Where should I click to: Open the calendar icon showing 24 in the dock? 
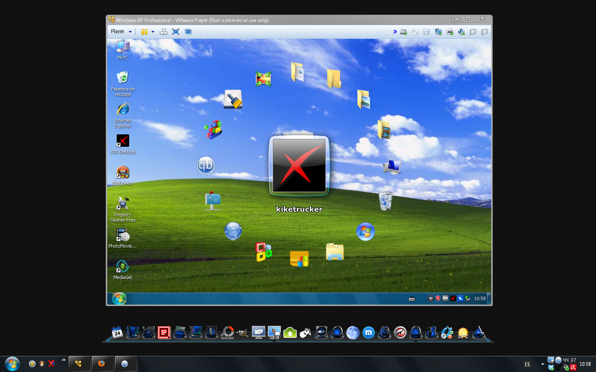tap(117, 333)
